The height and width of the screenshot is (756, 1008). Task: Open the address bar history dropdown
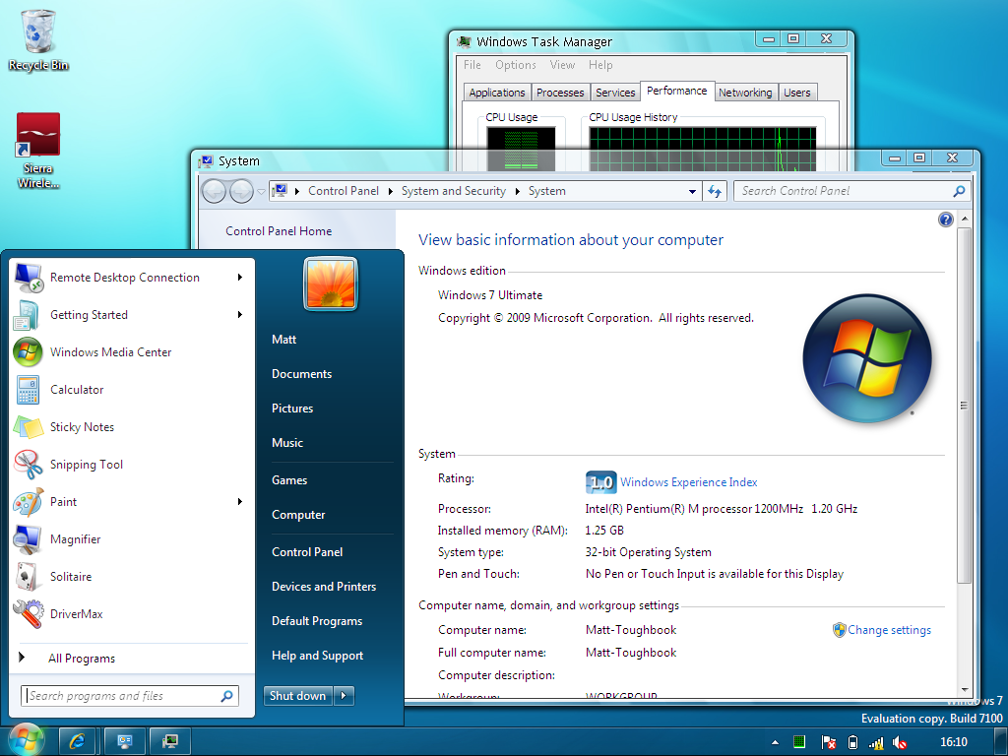tap(692, 192)
